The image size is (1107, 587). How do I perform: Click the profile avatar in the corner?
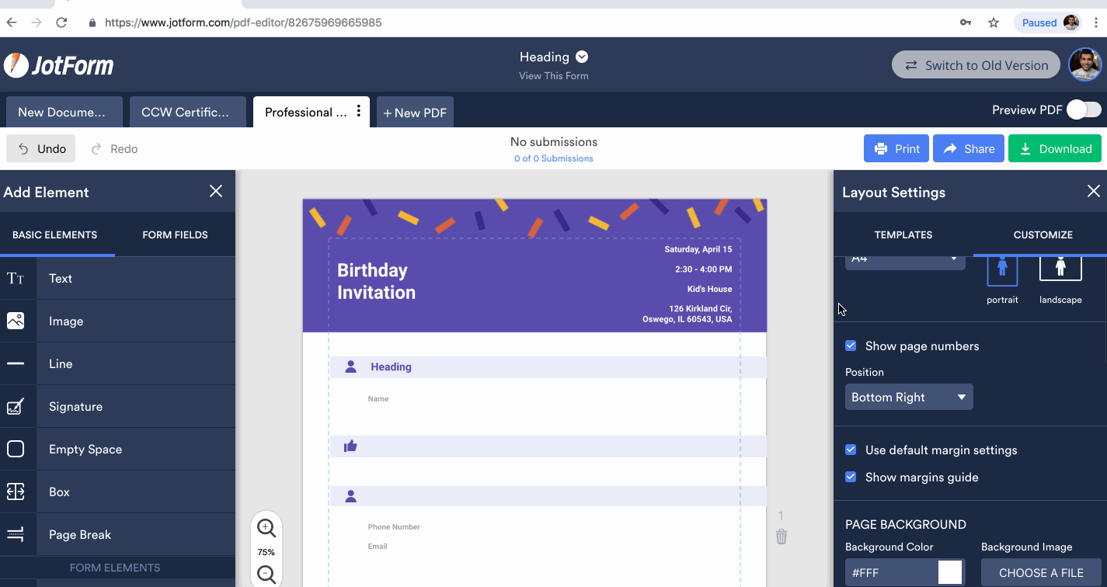tap(1084, 64)
